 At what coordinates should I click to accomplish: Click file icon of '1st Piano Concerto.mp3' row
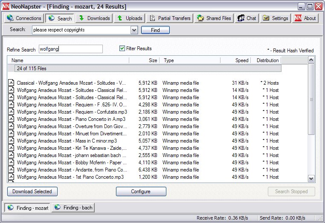tap(11, 177)
